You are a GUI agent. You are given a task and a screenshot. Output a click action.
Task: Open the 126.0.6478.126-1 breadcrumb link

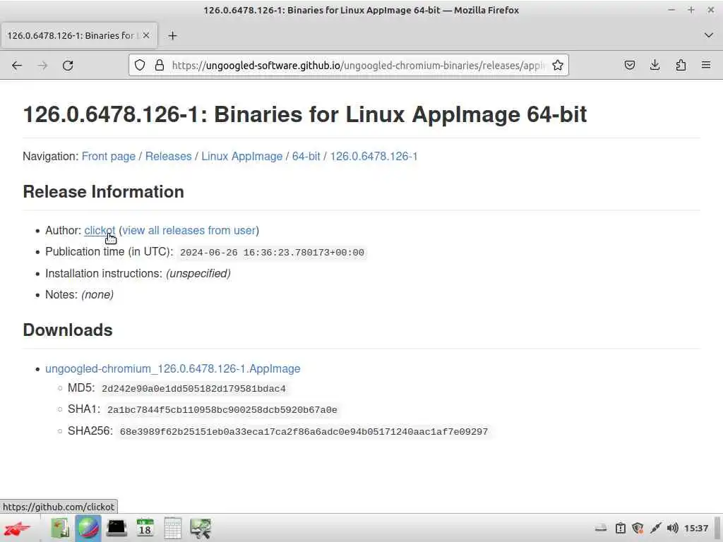(374, 156)
